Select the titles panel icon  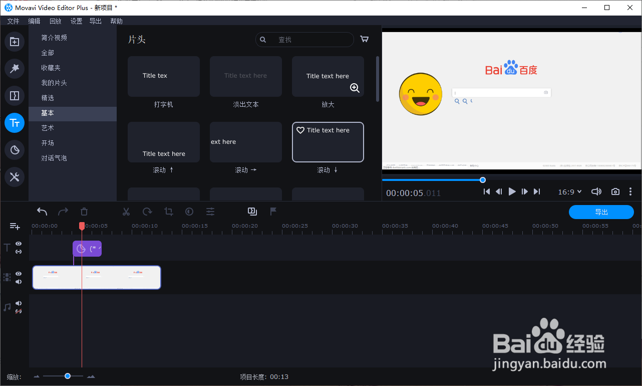(15, 122)
